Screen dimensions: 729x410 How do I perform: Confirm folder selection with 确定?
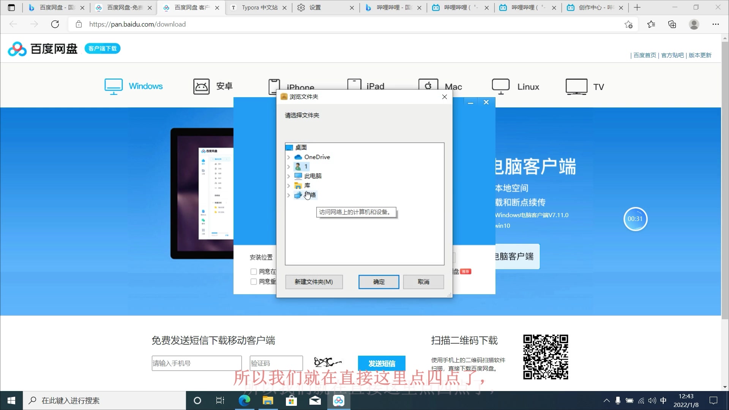point(379,282)
